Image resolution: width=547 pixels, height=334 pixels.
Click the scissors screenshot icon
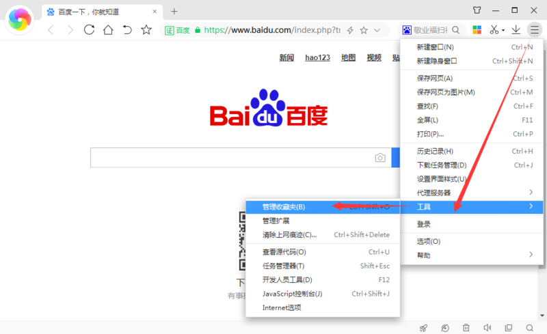pyautogui.click(x=494, y=29)
